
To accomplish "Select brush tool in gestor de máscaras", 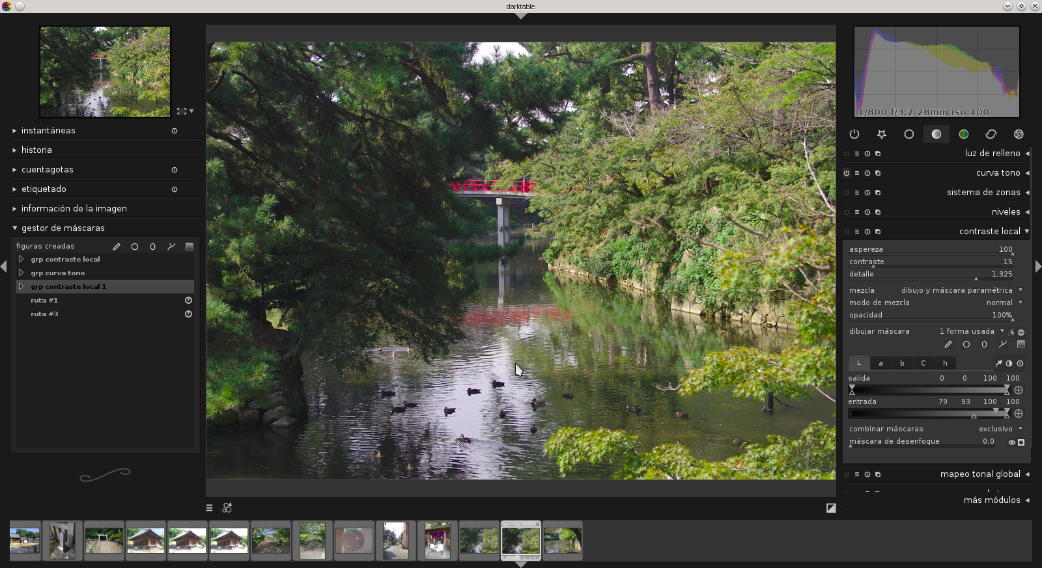I will point(117,247).
